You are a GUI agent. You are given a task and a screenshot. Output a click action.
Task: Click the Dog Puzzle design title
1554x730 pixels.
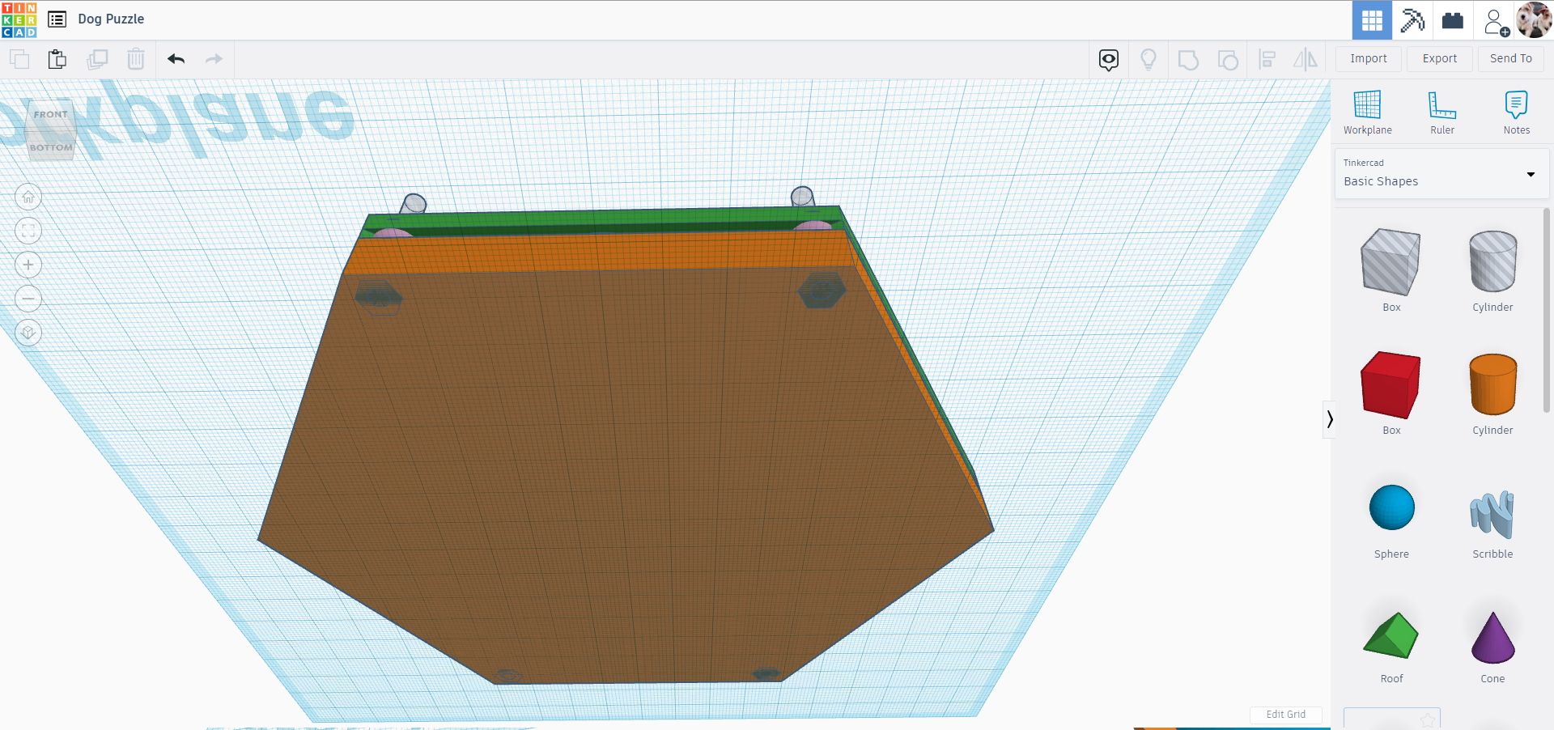point(111,19)
